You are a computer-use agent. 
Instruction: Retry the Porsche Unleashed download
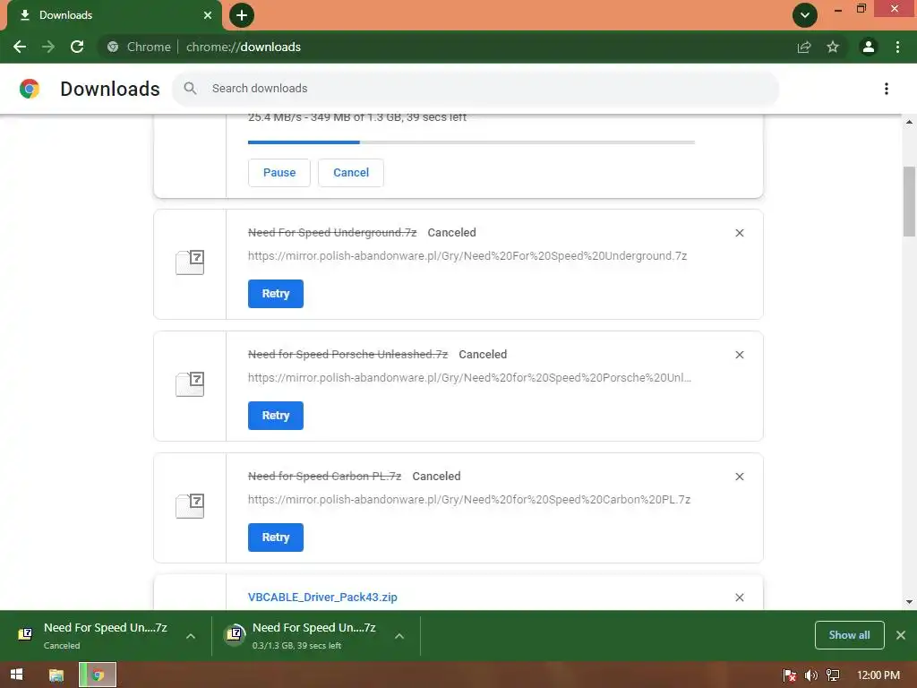tap(276, 416)
